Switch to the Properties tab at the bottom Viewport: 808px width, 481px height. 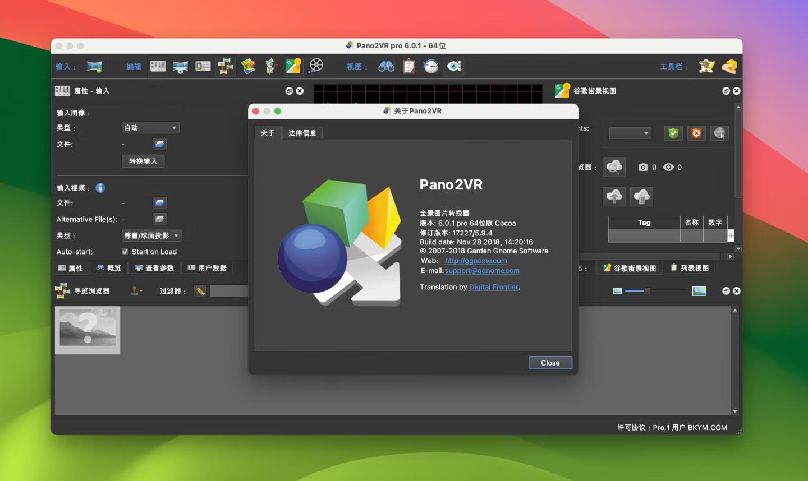click(70, 268)
